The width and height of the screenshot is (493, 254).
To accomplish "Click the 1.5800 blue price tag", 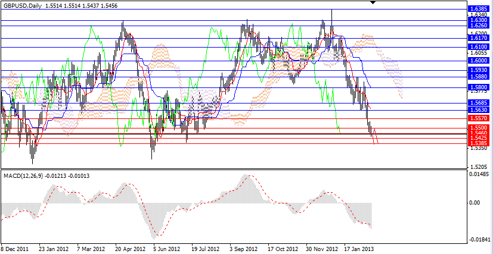I will tap(479, 87).
